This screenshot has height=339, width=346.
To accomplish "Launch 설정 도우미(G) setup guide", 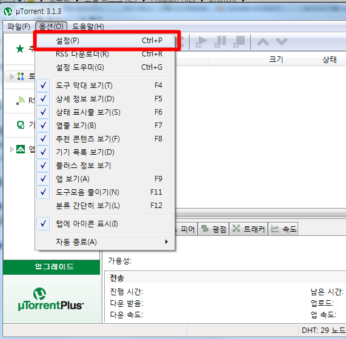I will point(105,67).
